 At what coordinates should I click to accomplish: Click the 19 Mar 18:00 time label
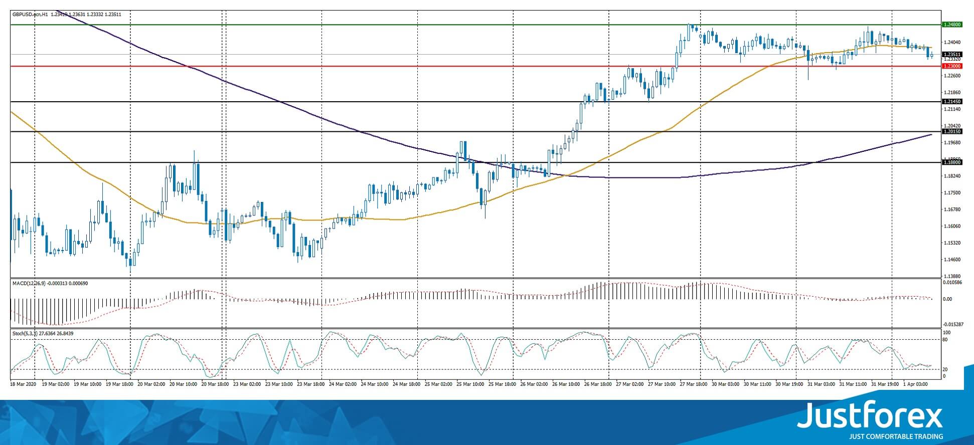pyautogui.click(x=119, y=384)
